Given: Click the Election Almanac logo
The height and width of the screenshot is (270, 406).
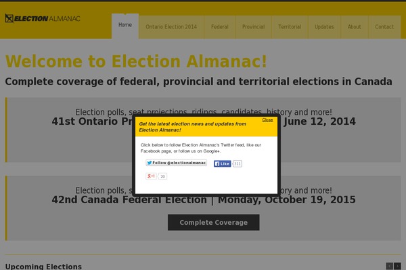Looking at the screenshot, I should pyautogui.click(x=43, y=18).
